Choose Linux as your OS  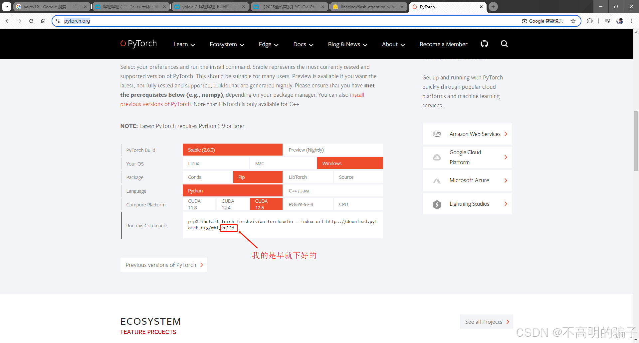pyautogui.click(x=216, y=164)
